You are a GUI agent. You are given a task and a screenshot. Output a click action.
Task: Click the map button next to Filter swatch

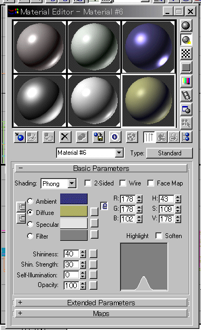pyautogui.click(x=94, y=234)
